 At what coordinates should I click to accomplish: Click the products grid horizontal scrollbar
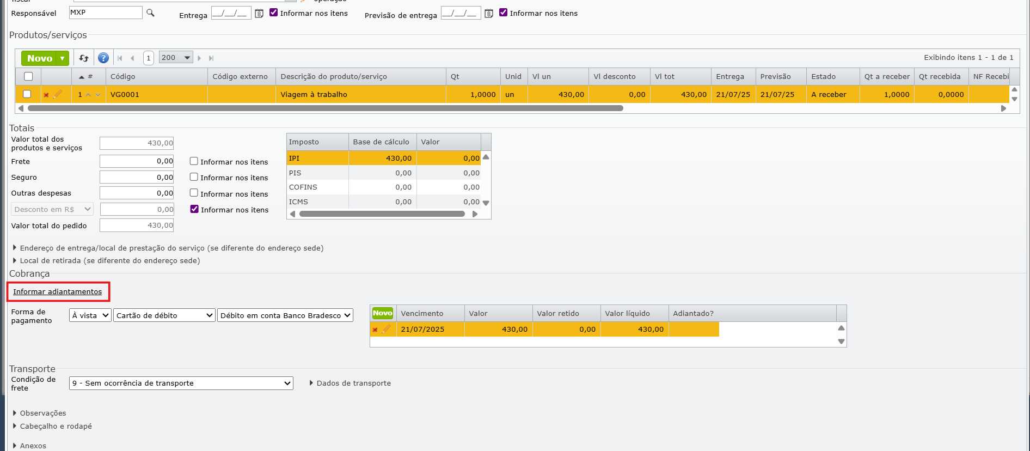(326, 108)
